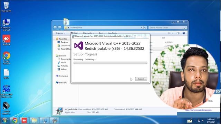Screen dimensions: 221x124
Task: Open the Windows Start menu
Action: 4,121
